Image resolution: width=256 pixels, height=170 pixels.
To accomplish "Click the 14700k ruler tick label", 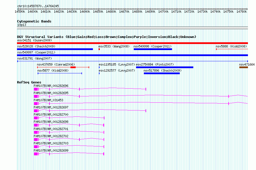I will [163, 12].
